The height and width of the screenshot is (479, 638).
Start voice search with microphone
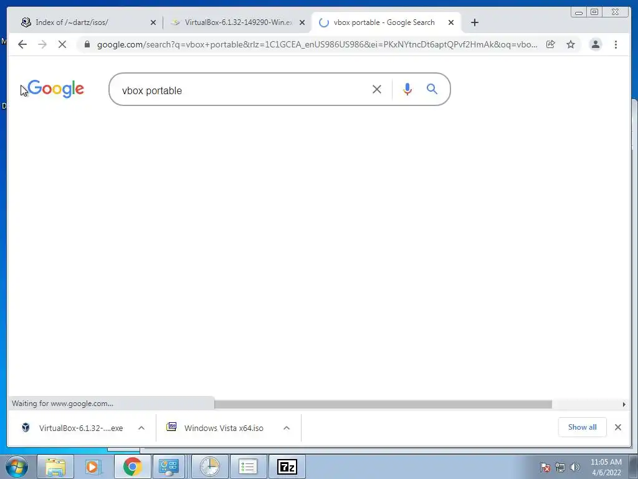coord(407,89)
